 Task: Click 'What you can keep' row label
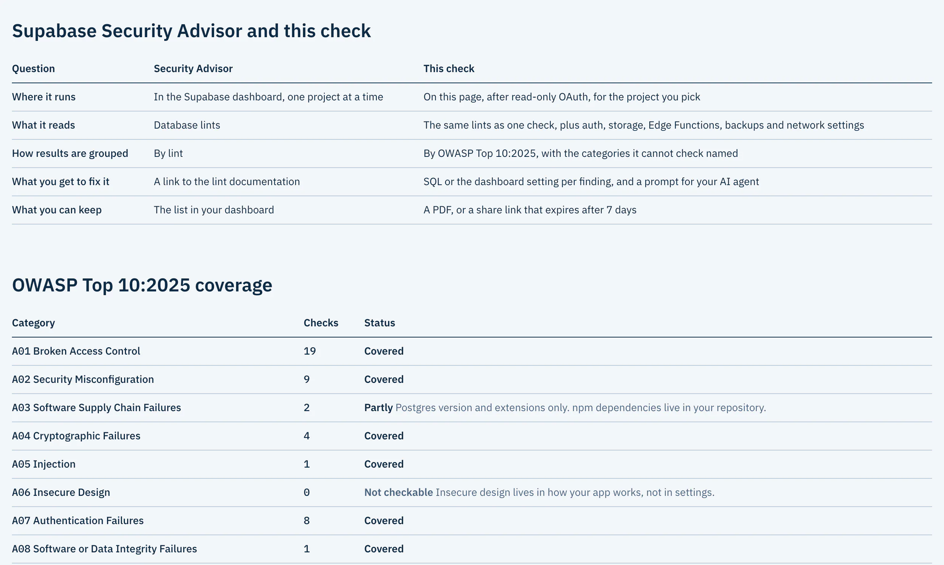point(57,210)
